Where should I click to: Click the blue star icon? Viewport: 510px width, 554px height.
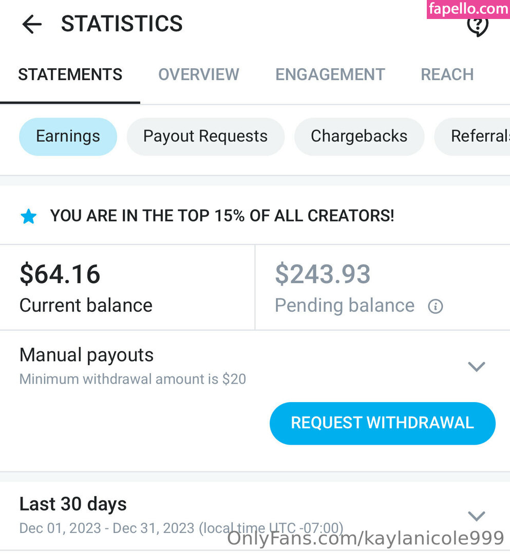(29, 216)
